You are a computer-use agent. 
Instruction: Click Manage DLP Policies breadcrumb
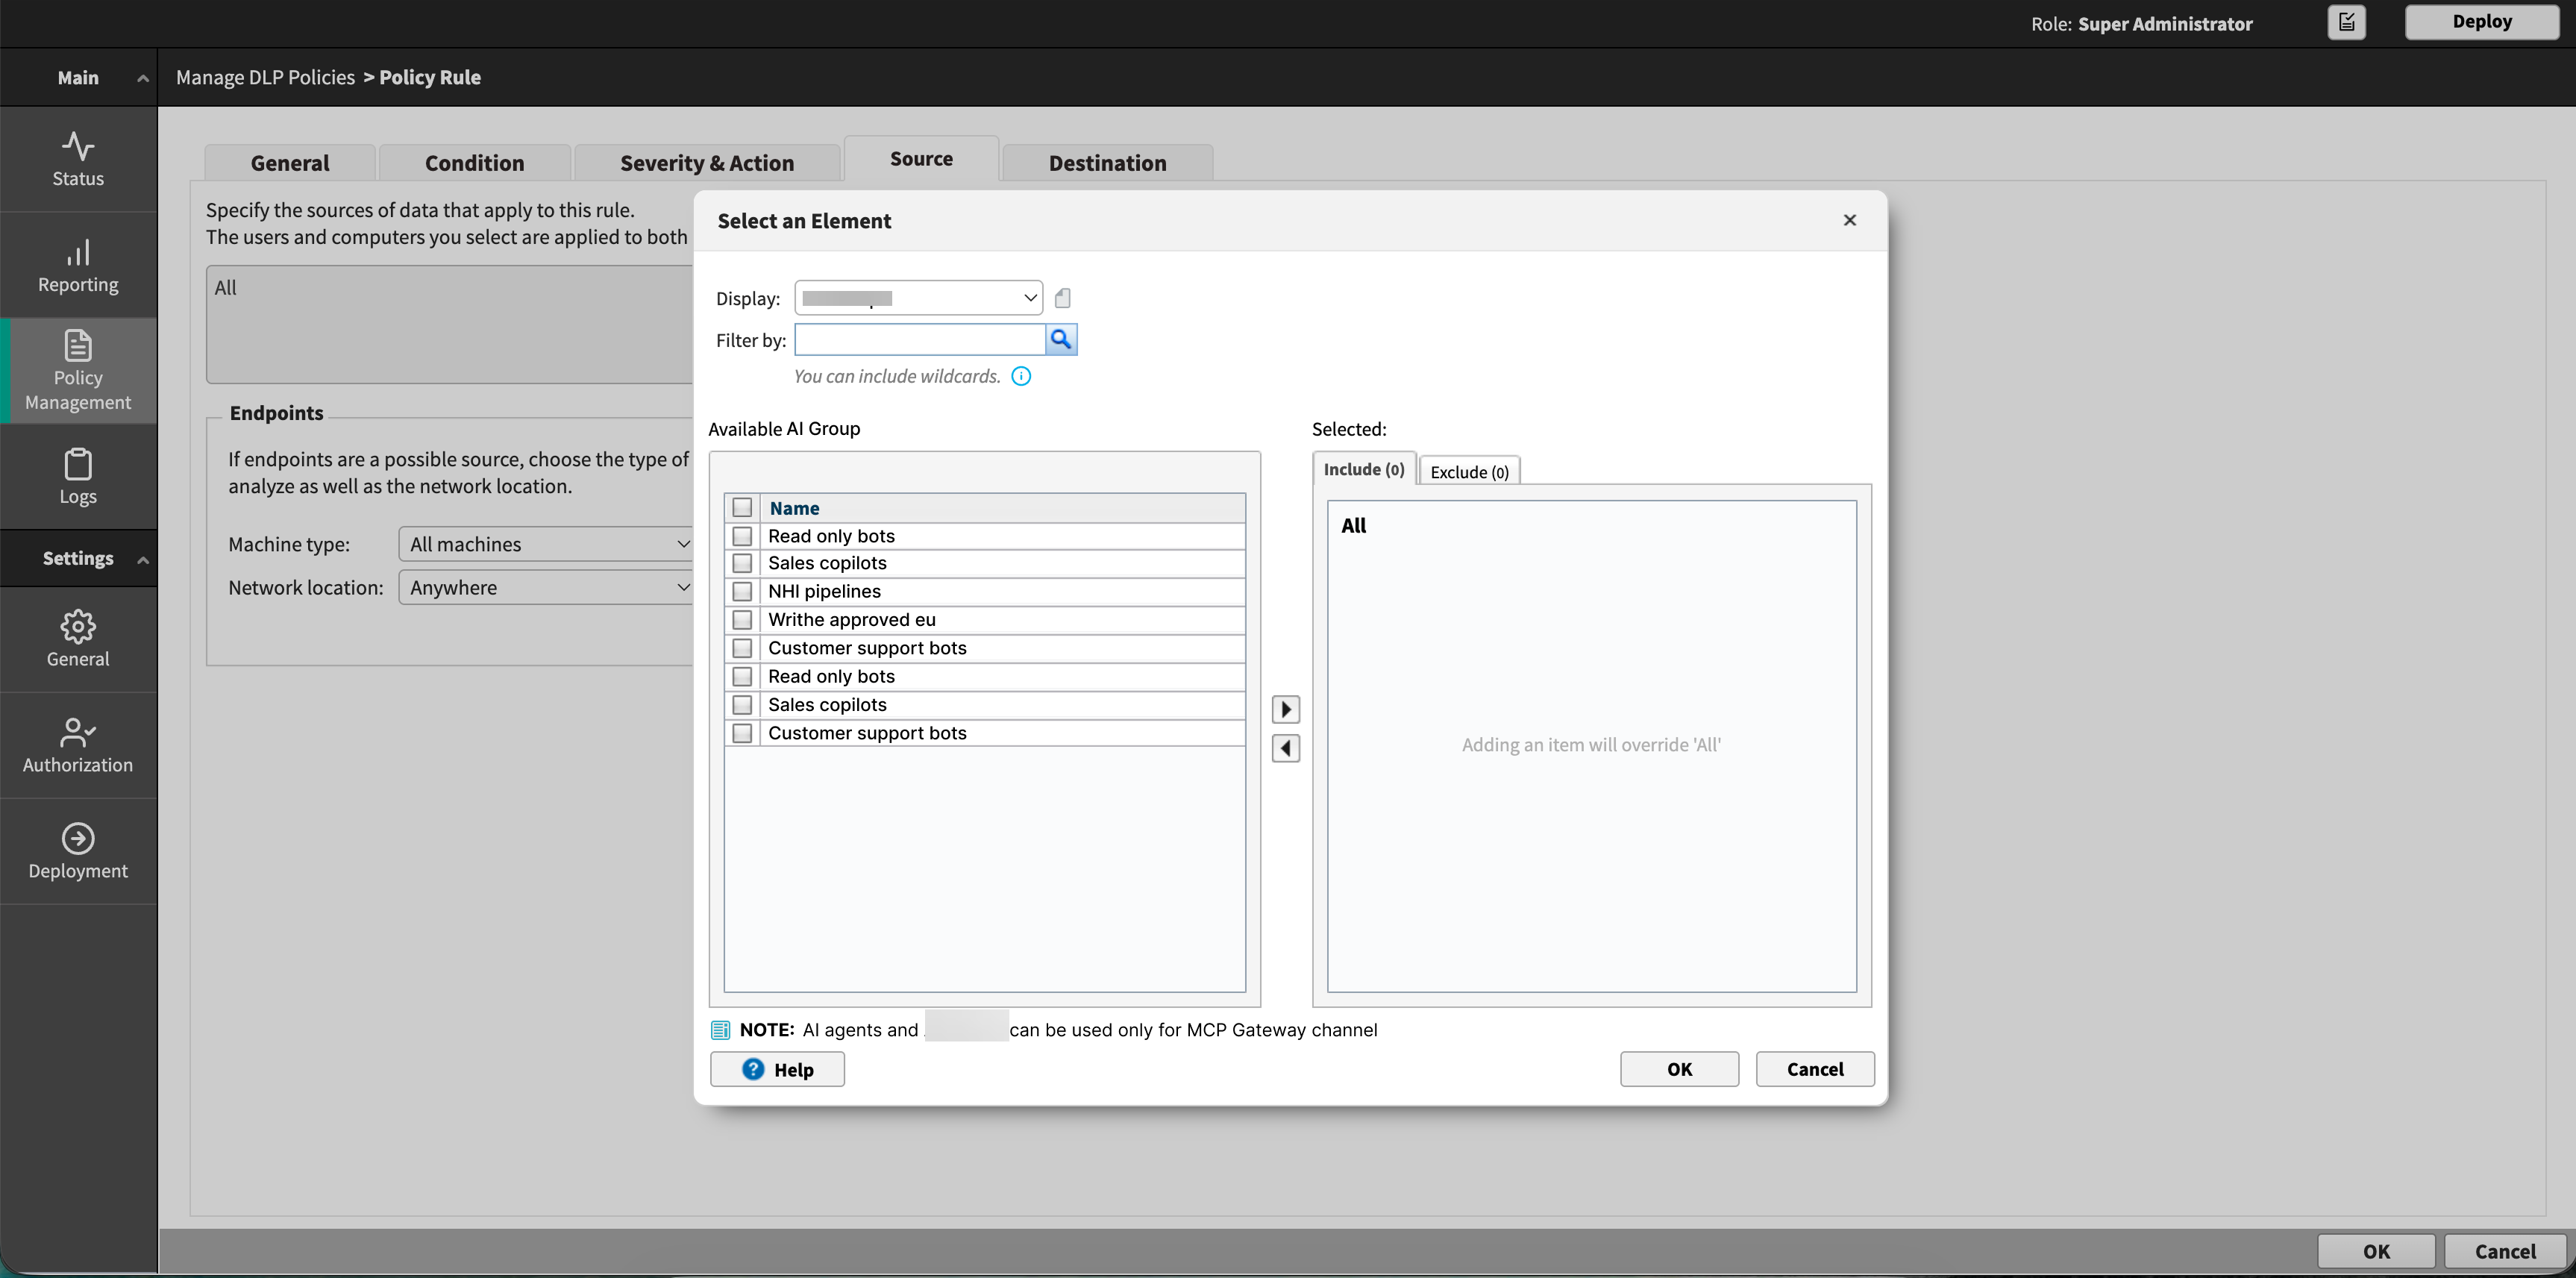coord(265,77)
